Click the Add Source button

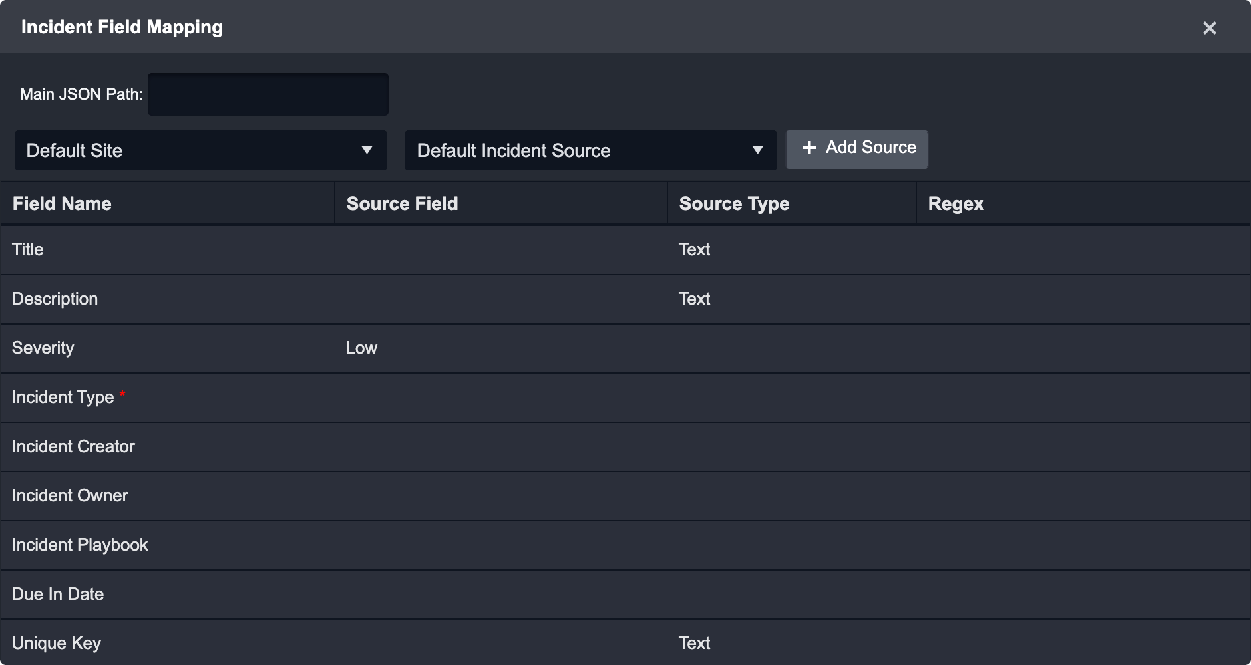(856, 149)
